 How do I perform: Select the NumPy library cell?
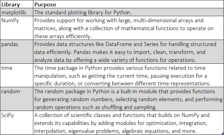(17, 28)
